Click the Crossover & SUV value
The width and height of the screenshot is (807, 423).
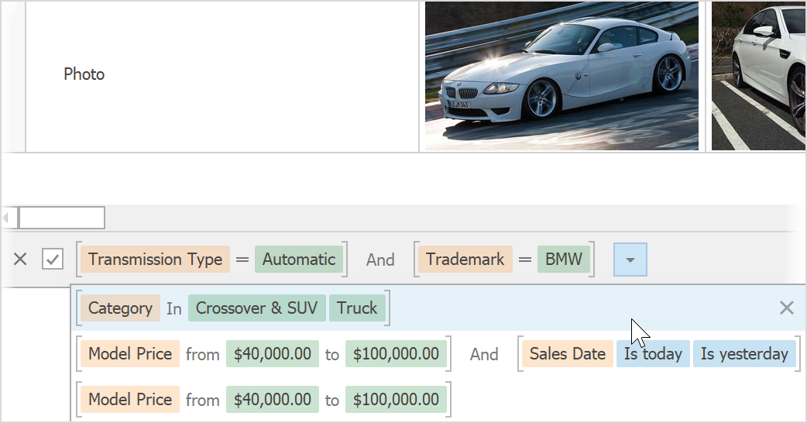pos(256,308)
